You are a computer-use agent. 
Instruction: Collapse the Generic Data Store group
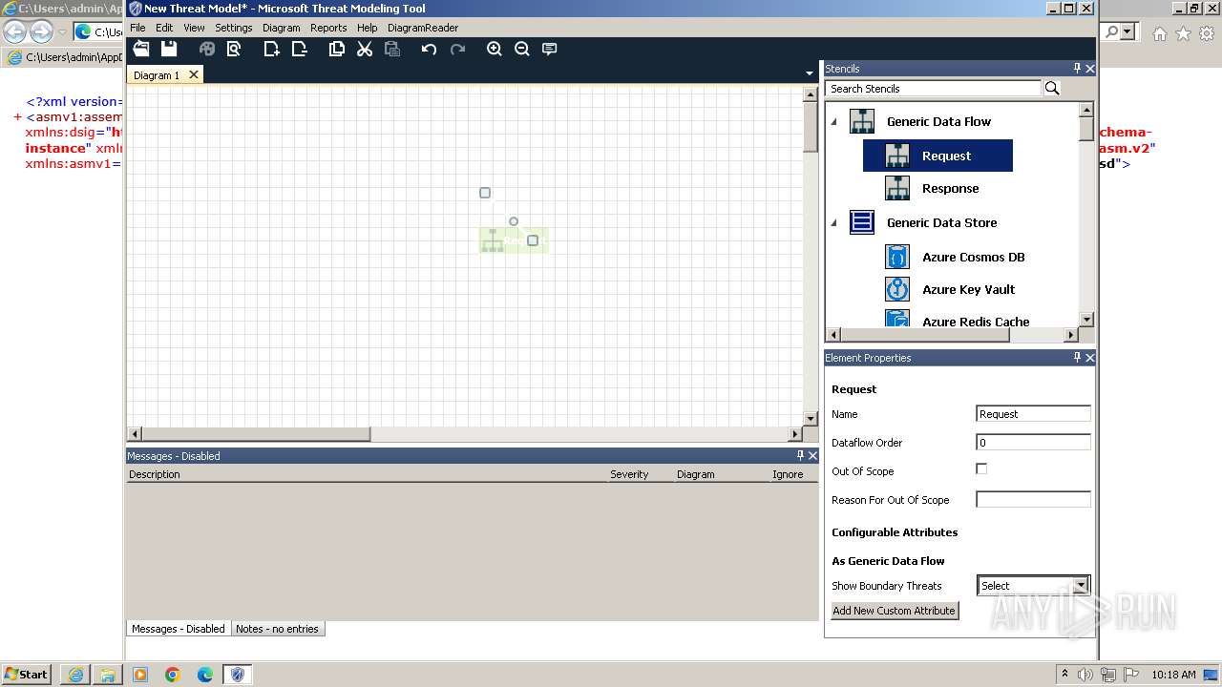(833, 222)
